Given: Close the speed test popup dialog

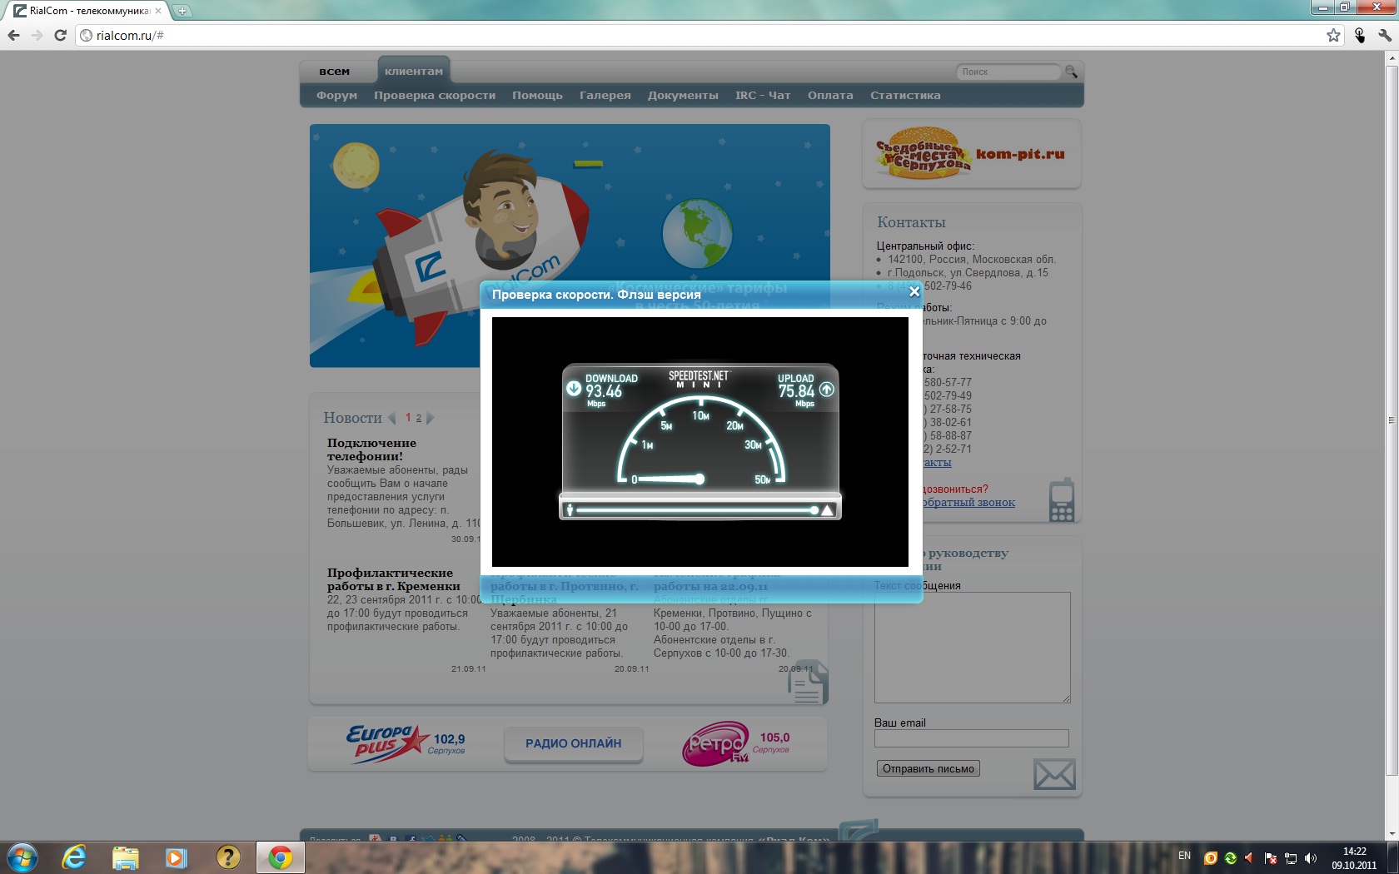Looking at the screenshot, I should pyautogui.click(x=914, y=291).
